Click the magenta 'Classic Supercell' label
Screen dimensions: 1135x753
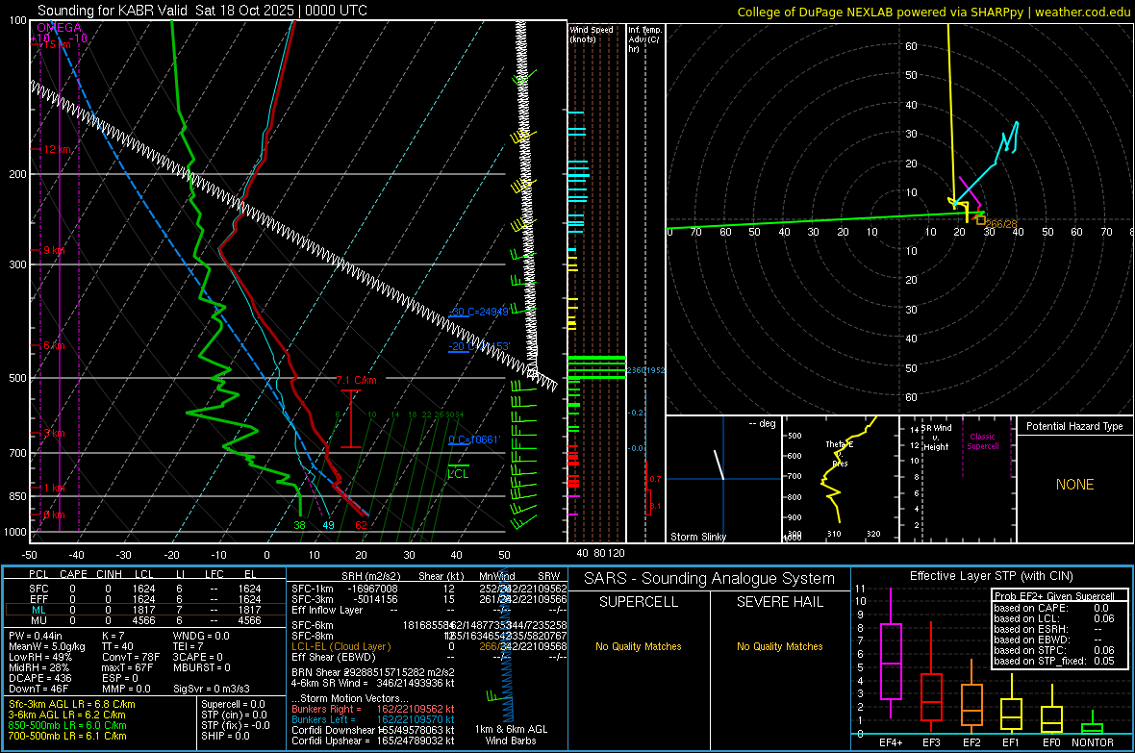pyautogui.click(x=982, y=441)
